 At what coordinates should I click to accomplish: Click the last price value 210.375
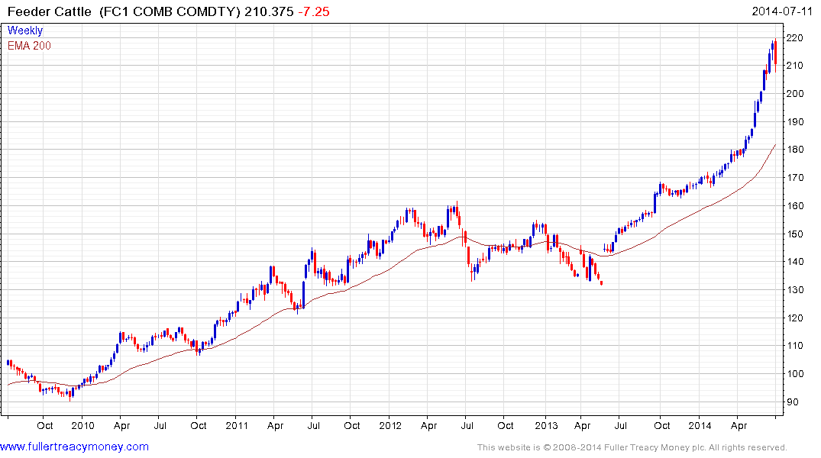[x=269, y=11]
